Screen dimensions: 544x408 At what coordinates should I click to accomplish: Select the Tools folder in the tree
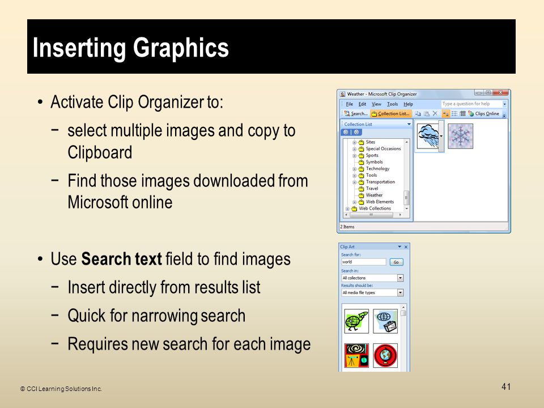367,175
